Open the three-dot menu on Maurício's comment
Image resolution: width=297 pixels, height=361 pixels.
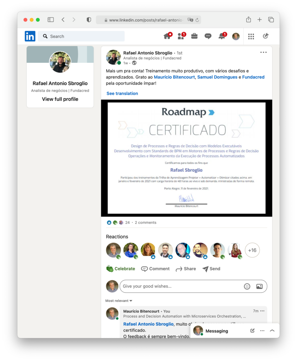coord(262,311)
